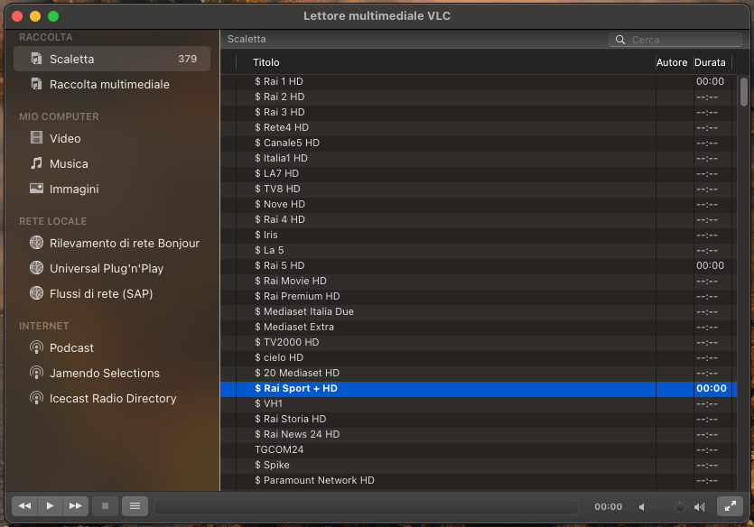Click the rewind previous track button
Screen dimensions: 754x527
tap(24, 506)
